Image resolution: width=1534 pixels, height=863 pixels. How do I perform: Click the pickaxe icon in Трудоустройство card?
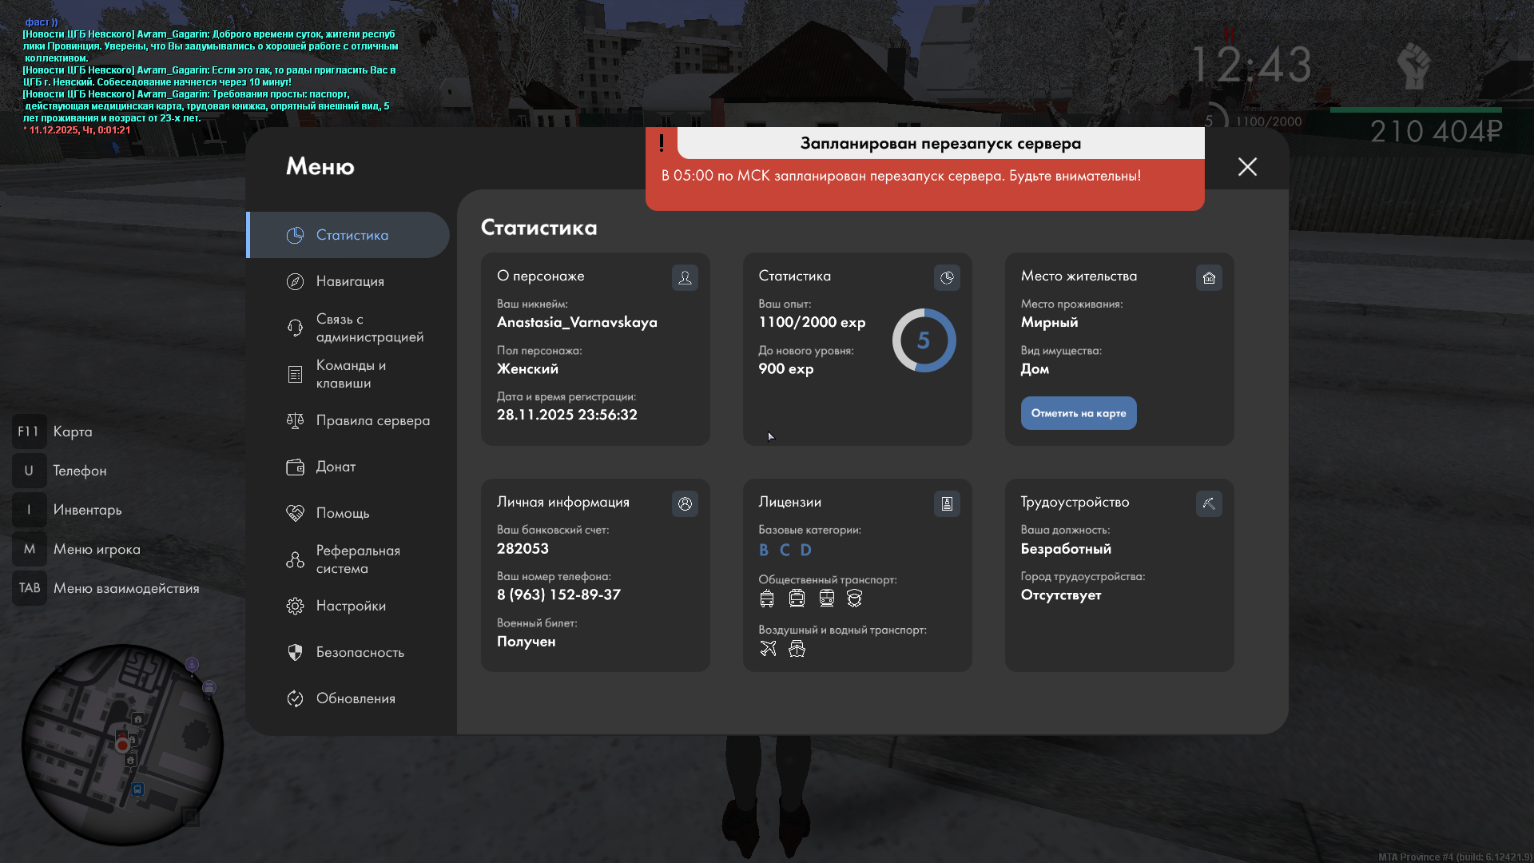1209,503
